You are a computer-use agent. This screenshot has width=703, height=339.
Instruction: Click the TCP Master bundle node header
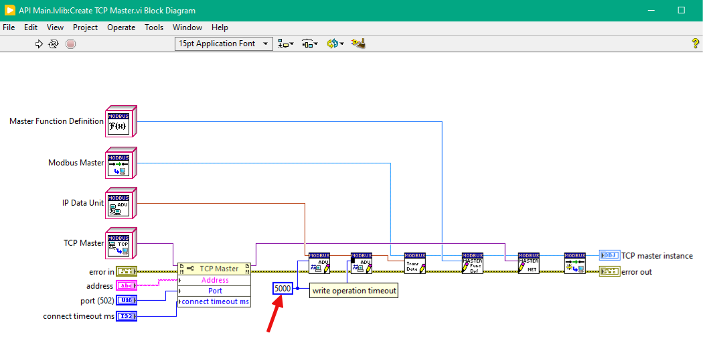coord(214,269)
